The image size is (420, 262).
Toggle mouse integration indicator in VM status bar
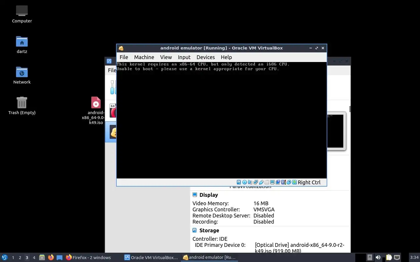pos(289,182)
